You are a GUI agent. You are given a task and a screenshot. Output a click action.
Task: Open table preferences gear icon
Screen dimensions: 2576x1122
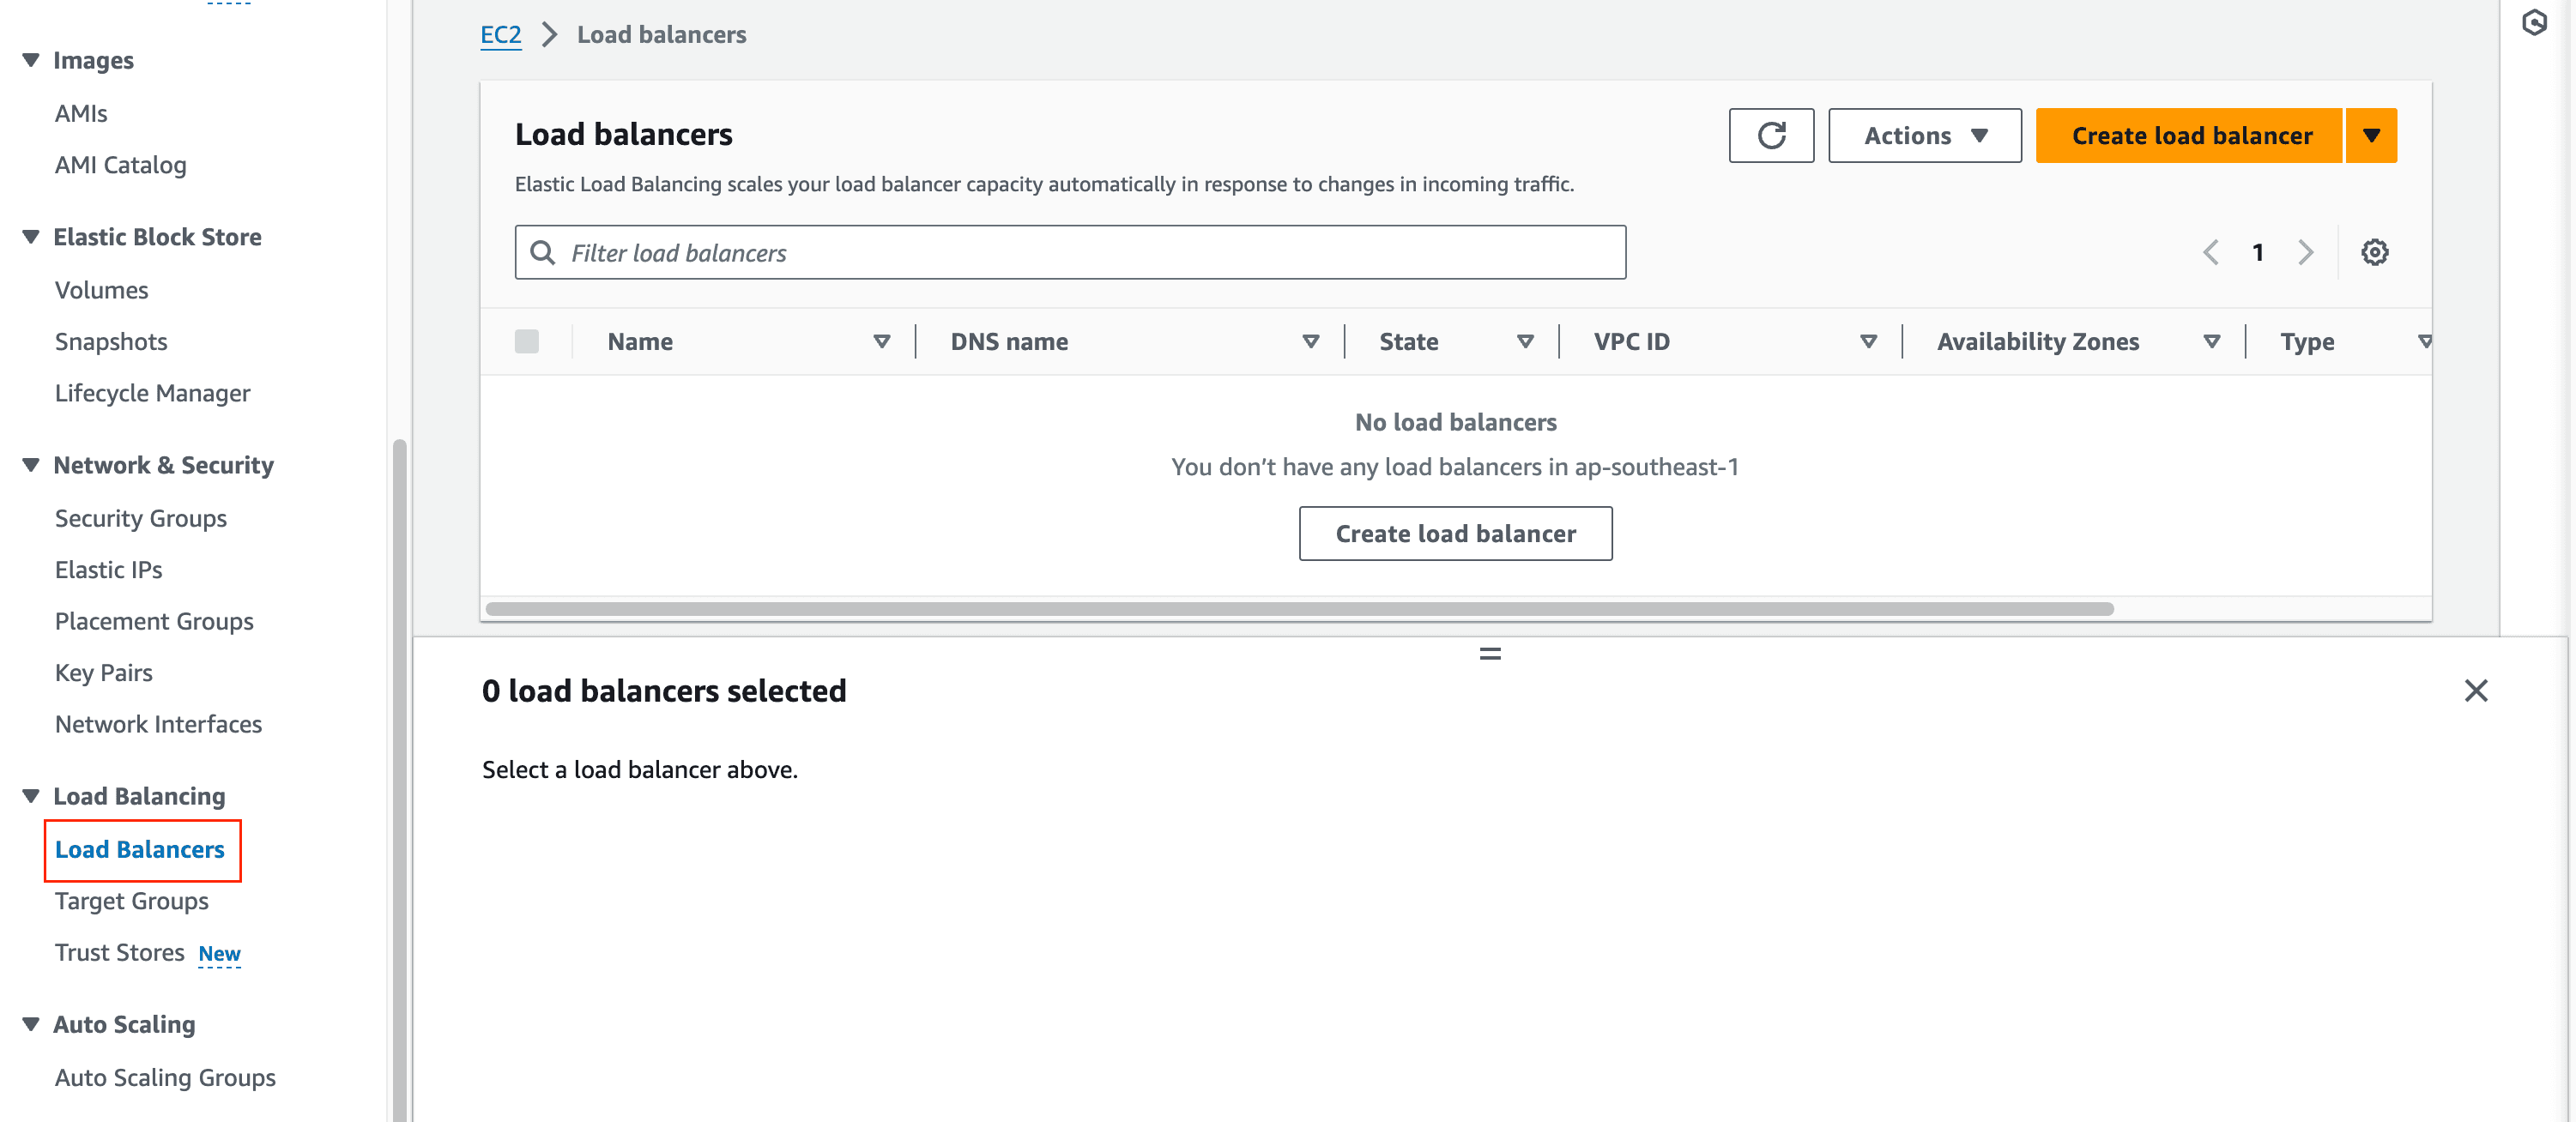click(x=2374, y=252)
